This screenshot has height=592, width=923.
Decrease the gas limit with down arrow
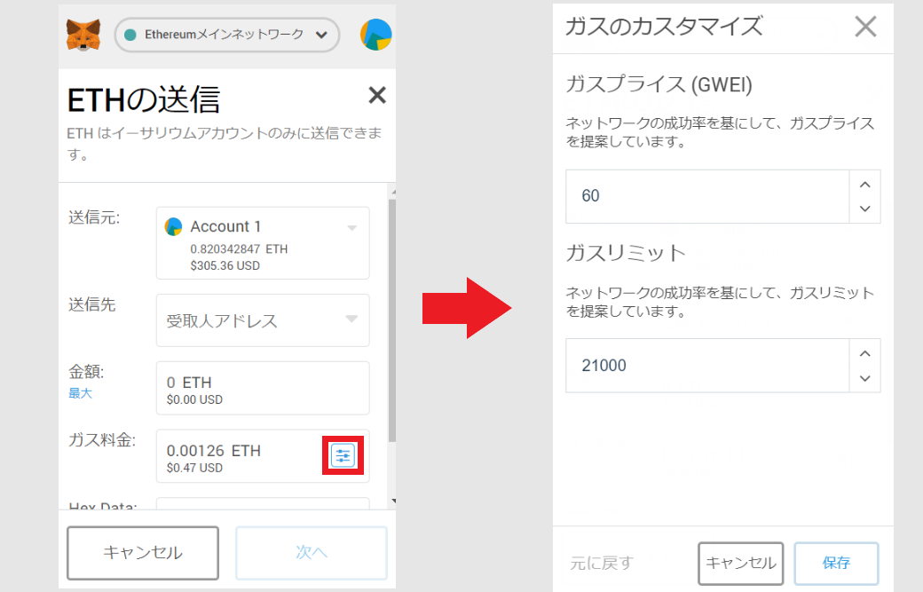(x=864, y=378)
